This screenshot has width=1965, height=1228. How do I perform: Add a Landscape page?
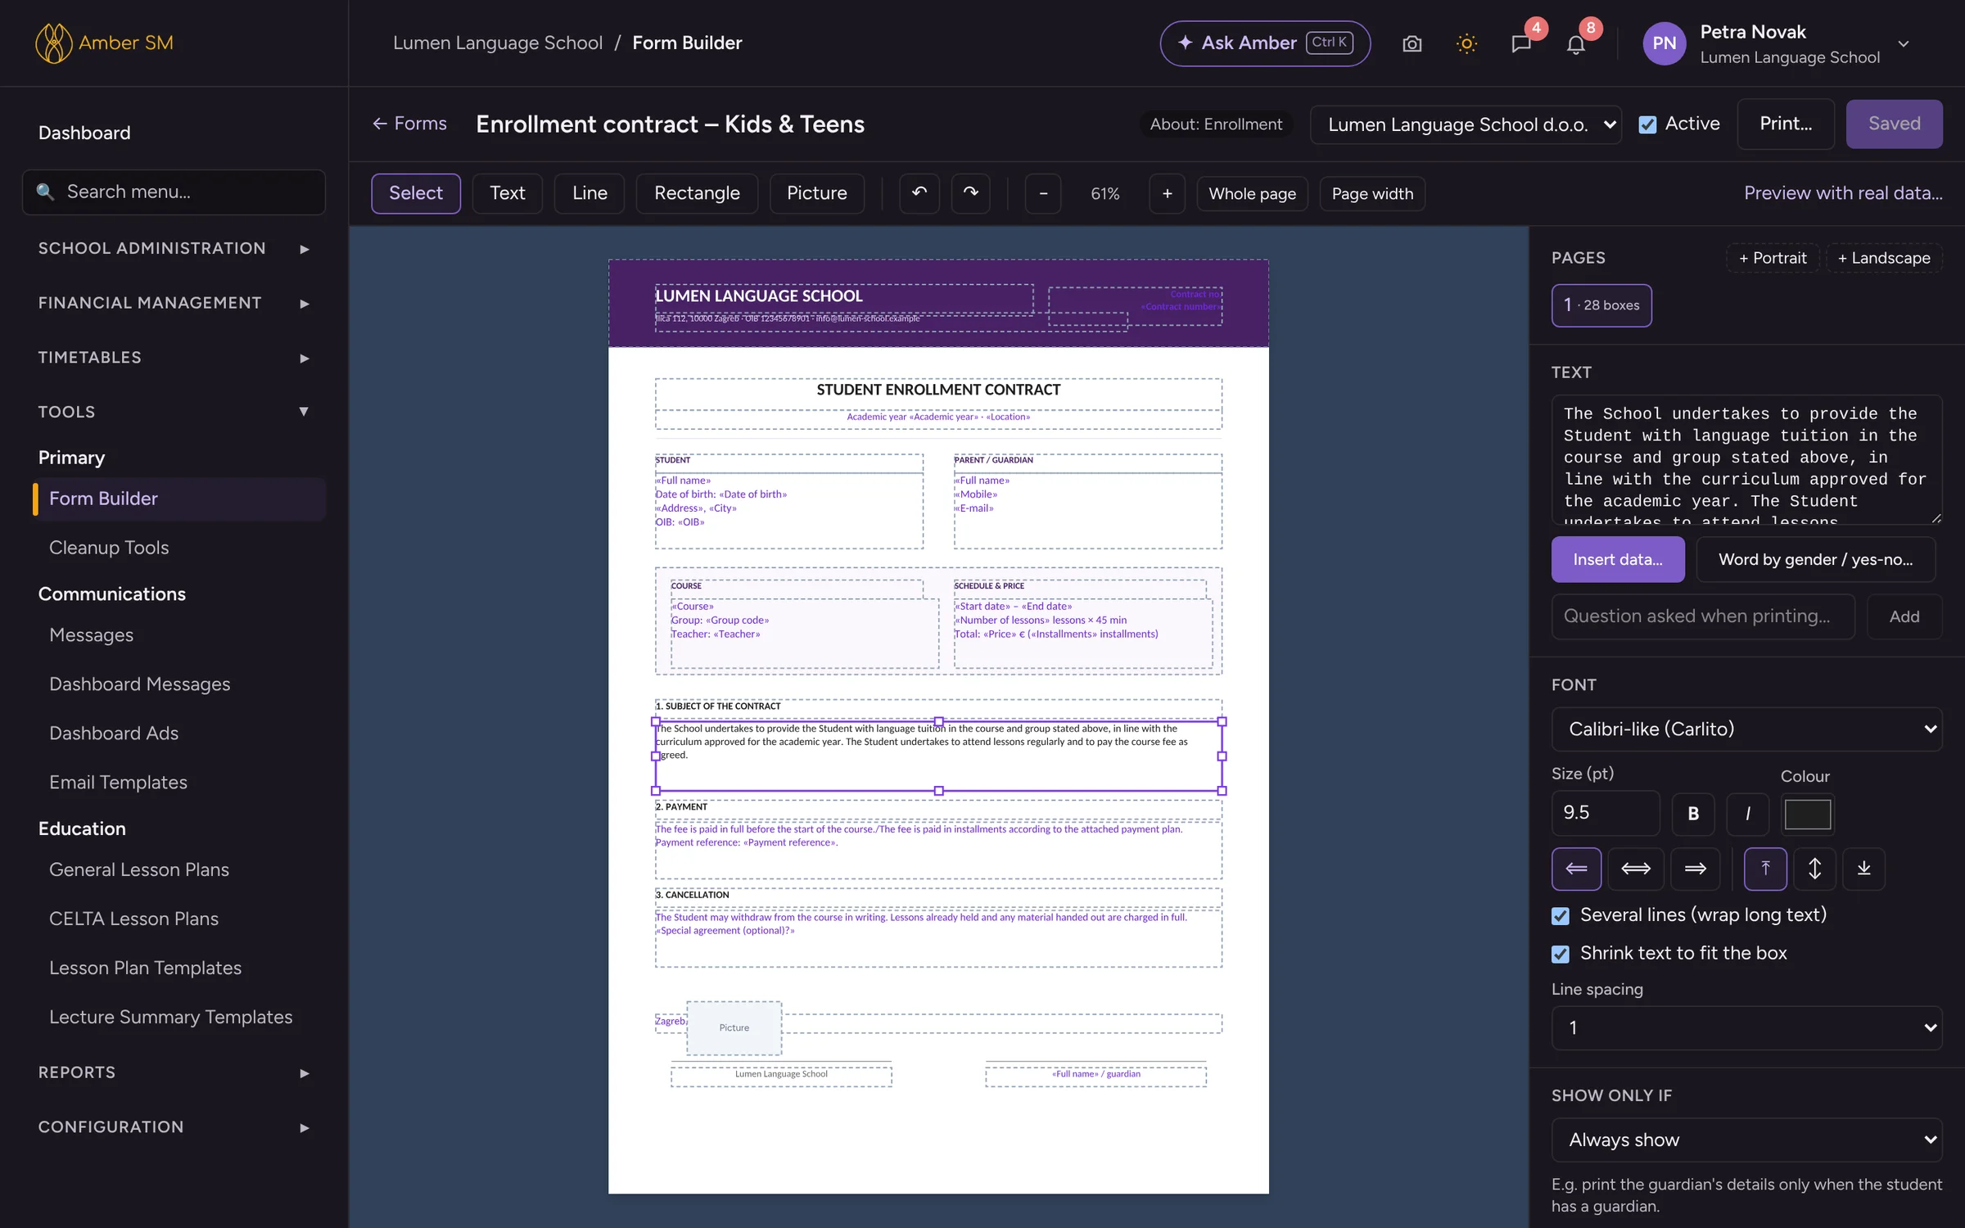[1884, 259]
